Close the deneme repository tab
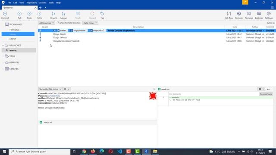The height and width of the screenshot is (155, 276). tap(35, 8)
